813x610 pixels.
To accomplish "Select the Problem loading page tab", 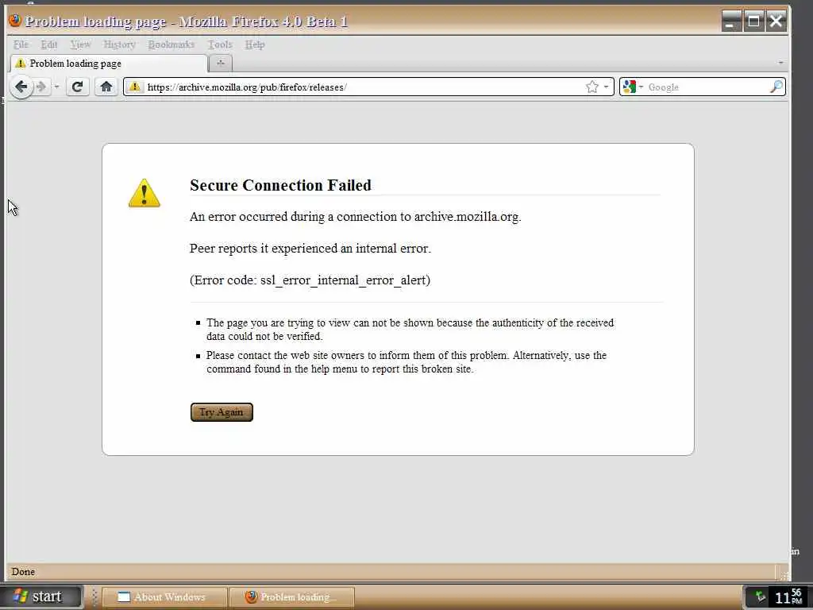I will point(109,64).
